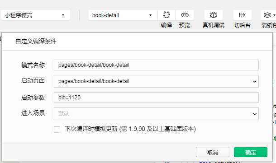Confirm with the green 确定 button
This screenshot has width=276, height=163.
tap(251, 152)
